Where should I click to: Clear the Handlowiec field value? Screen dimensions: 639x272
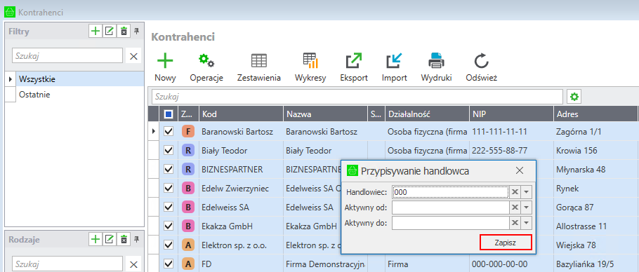coord(515,192)
